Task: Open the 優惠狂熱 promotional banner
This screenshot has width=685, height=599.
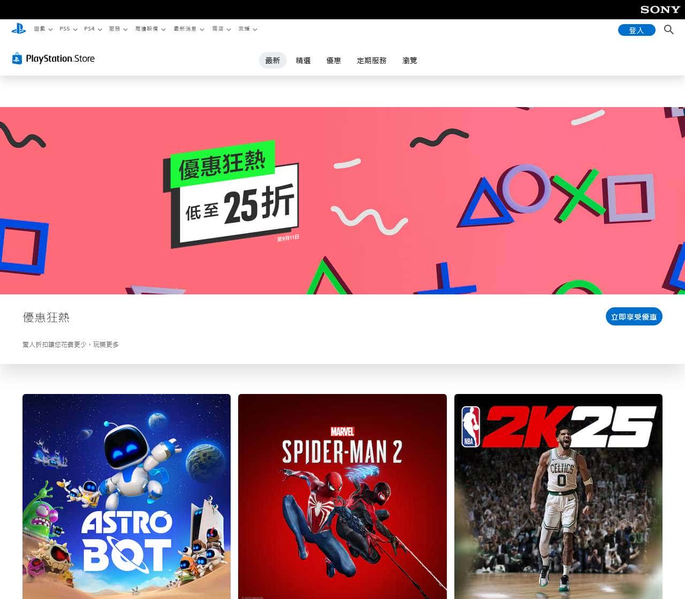Action: (342, 201)
